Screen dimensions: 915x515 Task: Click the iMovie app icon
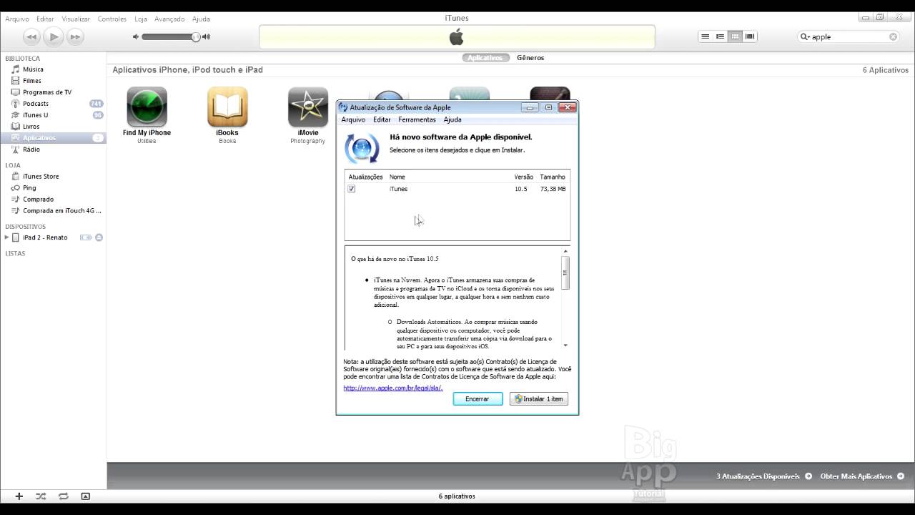(308, 107)
